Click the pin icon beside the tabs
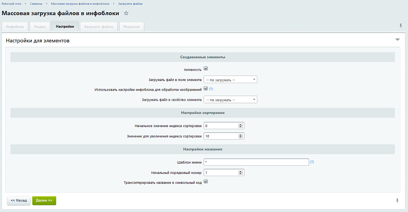 pos(401,26)
